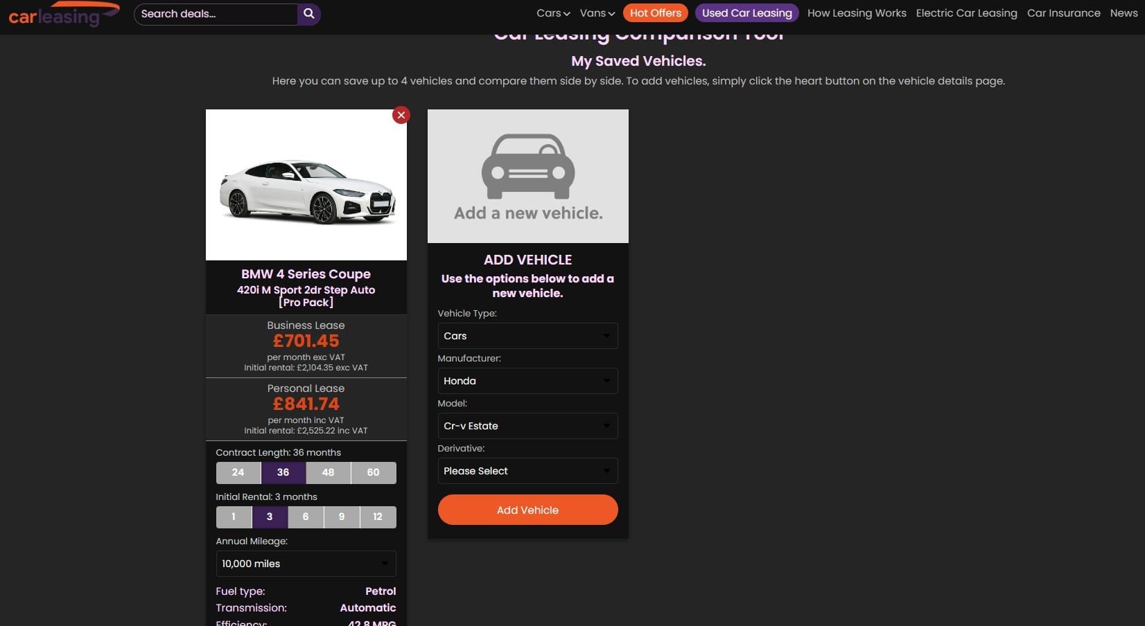Switch to Used Car Leasing
The image size is (1145, 626).
click(x=746, y=12)
